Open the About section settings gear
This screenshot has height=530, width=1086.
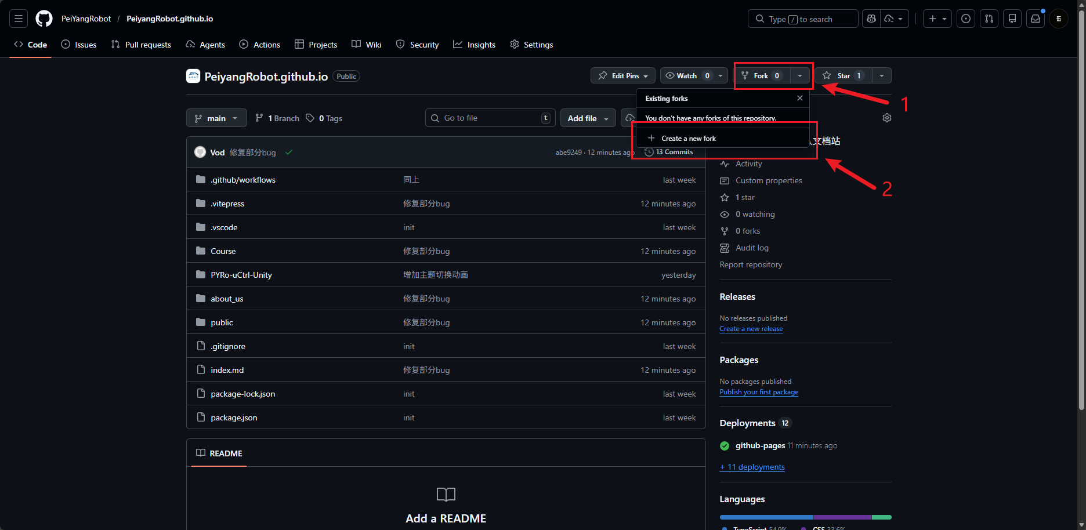tap(887, 118)
